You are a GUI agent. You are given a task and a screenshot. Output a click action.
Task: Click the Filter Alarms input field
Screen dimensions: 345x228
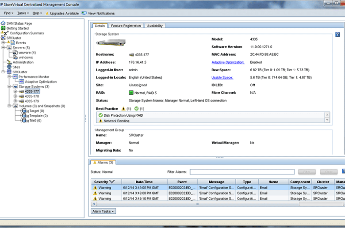[242, 172]
